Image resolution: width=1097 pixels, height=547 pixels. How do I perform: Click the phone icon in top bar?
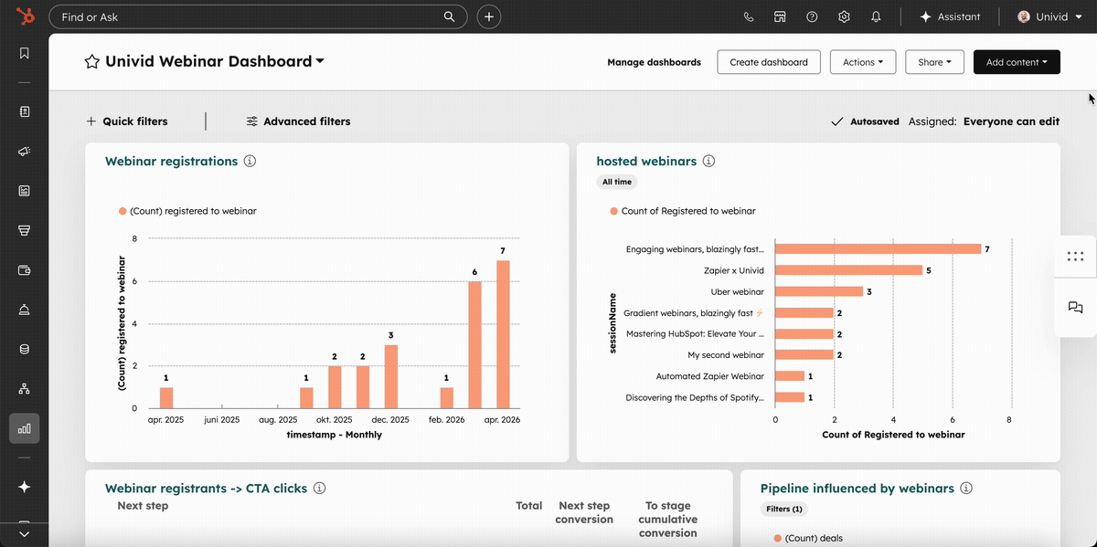[x=748, y=16]
